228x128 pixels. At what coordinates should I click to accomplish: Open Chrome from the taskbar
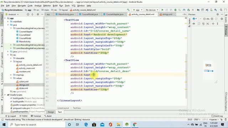click(x=135, y=124)
